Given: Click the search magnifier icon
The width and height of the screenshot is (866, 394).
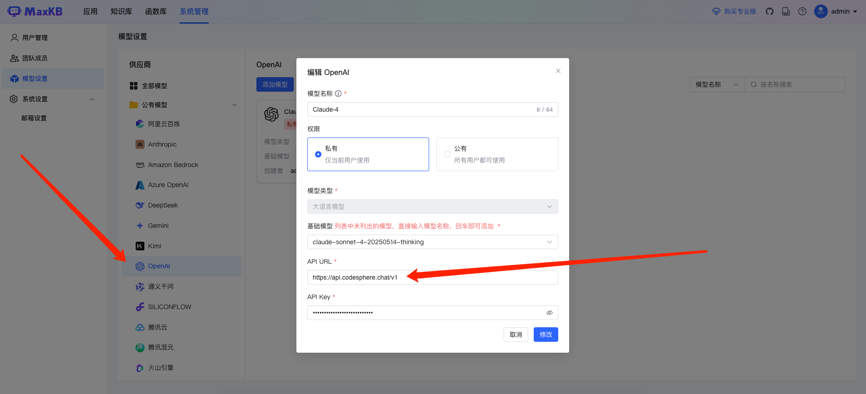Looking at the screenshot, I should coord(754,84).
